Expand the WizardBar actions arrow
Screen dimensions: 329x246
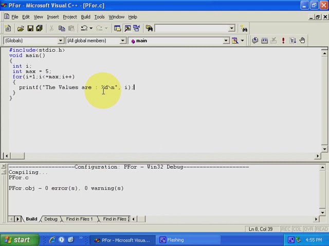242,40
